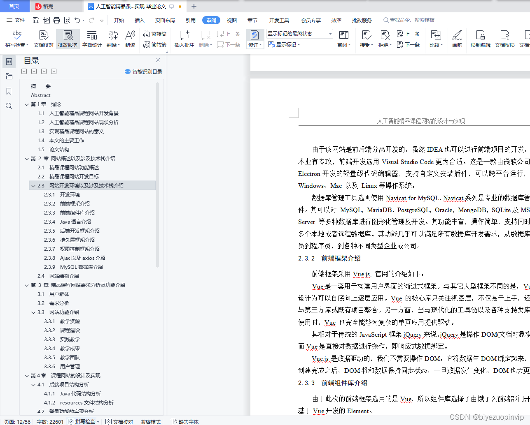Image resolution: width=530 pixels, height=425 pixels.
Task: Collapse 第 3 章 精品课程网站需求分析 node
Action: click(27, 285)
